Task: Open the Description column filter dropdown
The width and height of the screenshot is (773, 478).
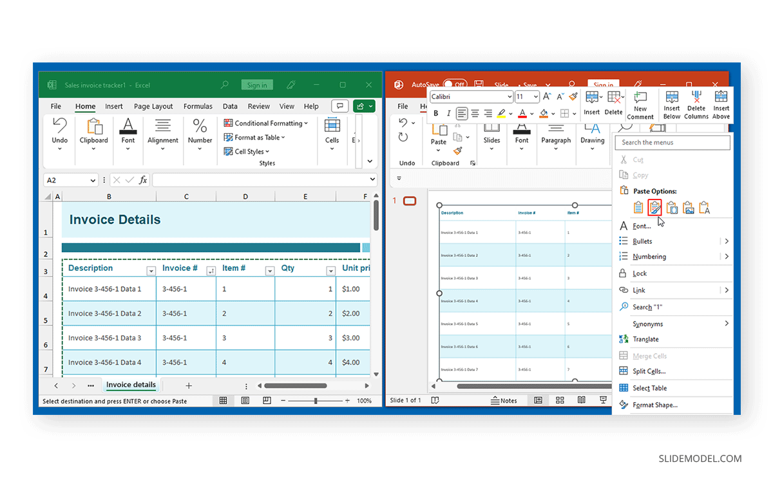Action: 151,271
